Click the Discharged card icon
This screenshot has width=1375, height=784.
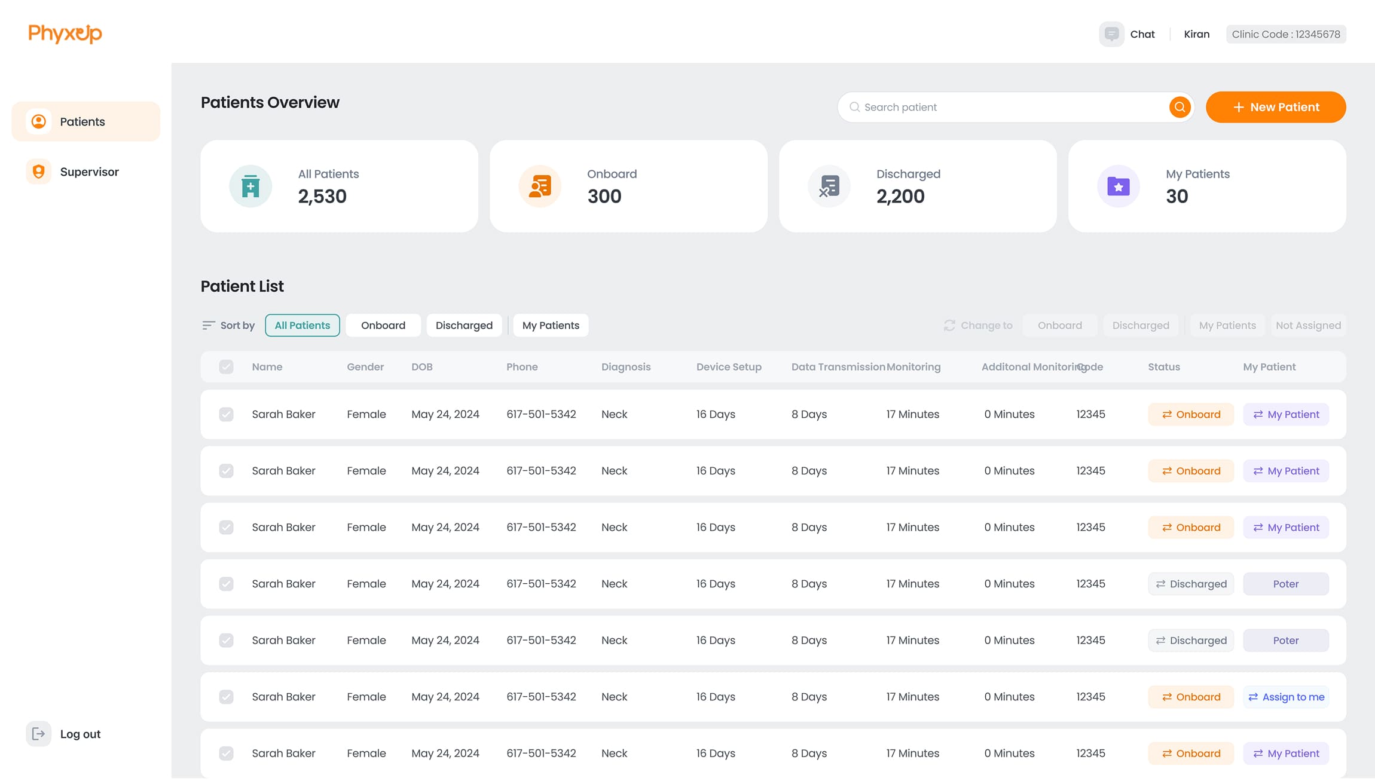tap(829, 186)
